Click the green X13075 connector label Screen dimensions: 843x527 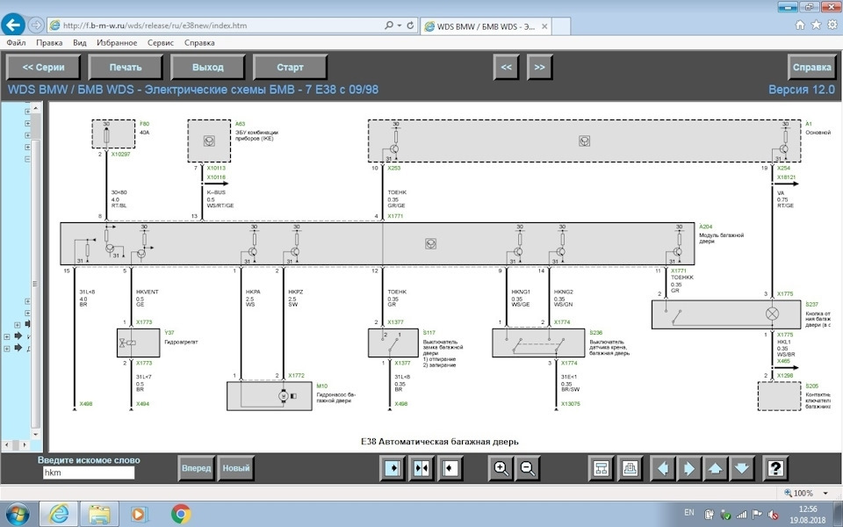571,404
